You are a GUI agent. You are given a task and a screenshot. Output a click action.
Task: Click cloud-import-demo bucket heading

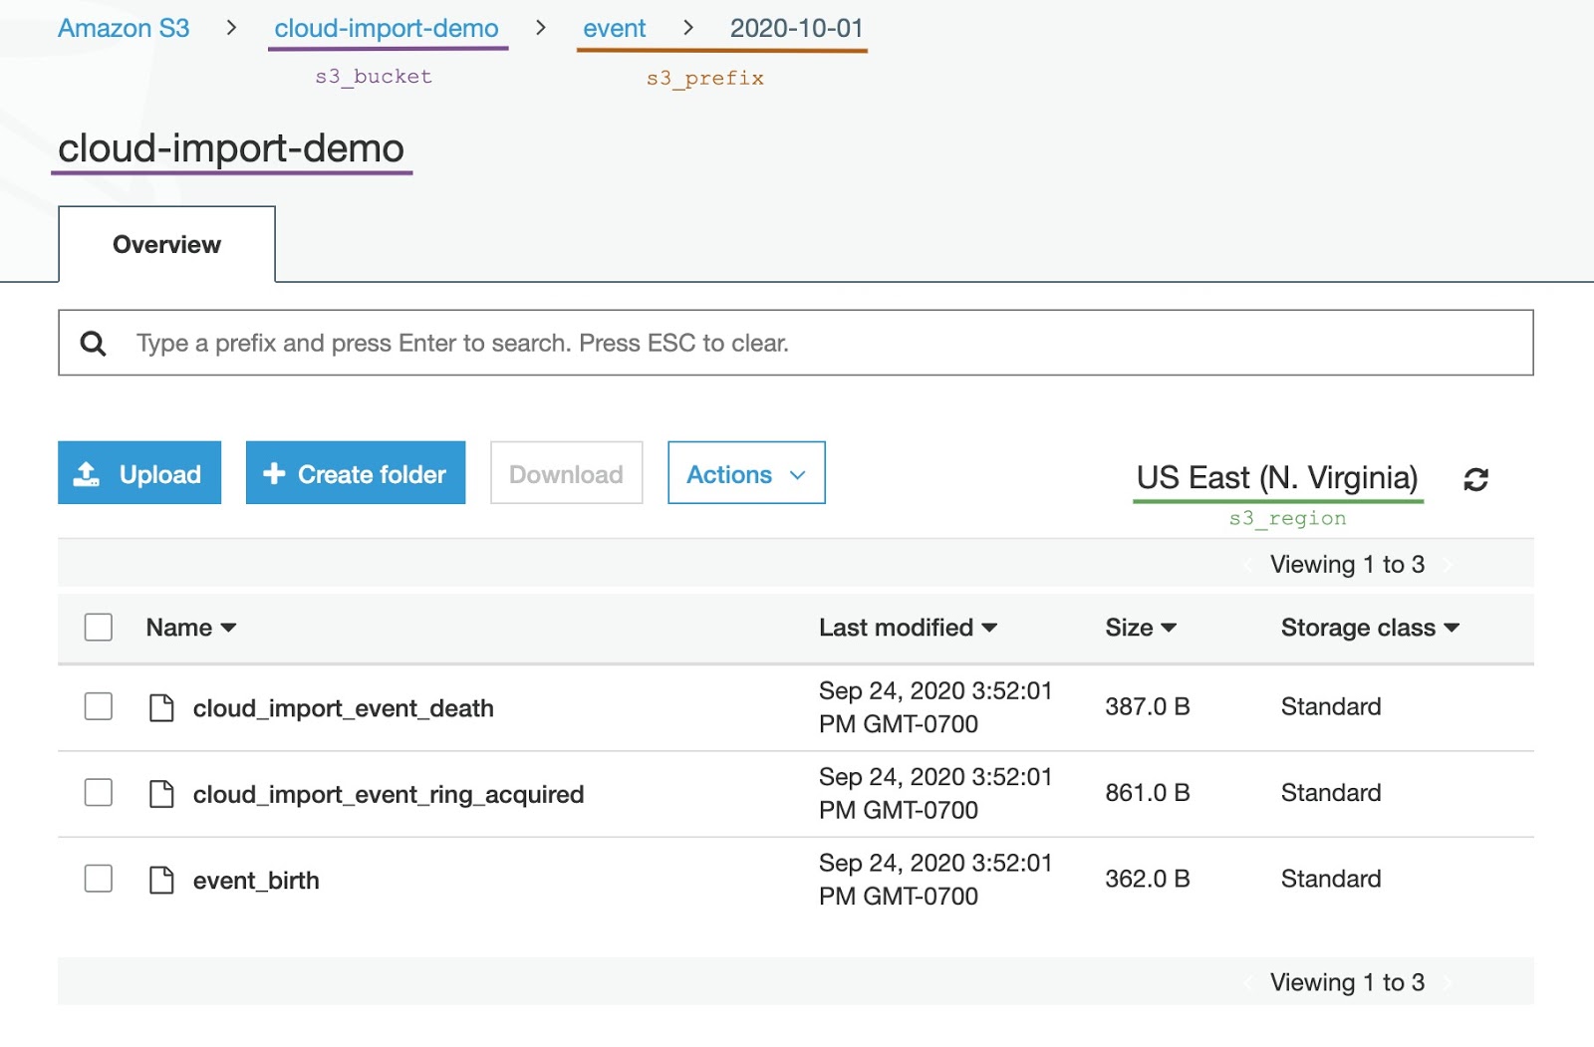click(x=231, y=148)
